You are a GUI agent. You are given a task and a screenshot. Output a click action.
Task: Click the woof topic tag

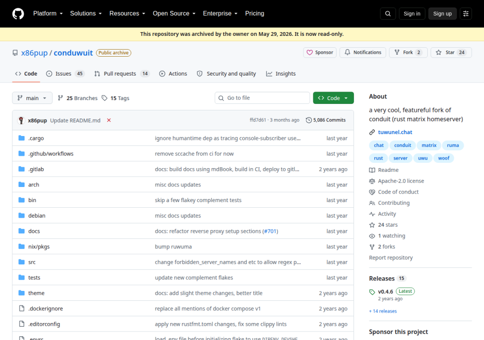[443, 158]
